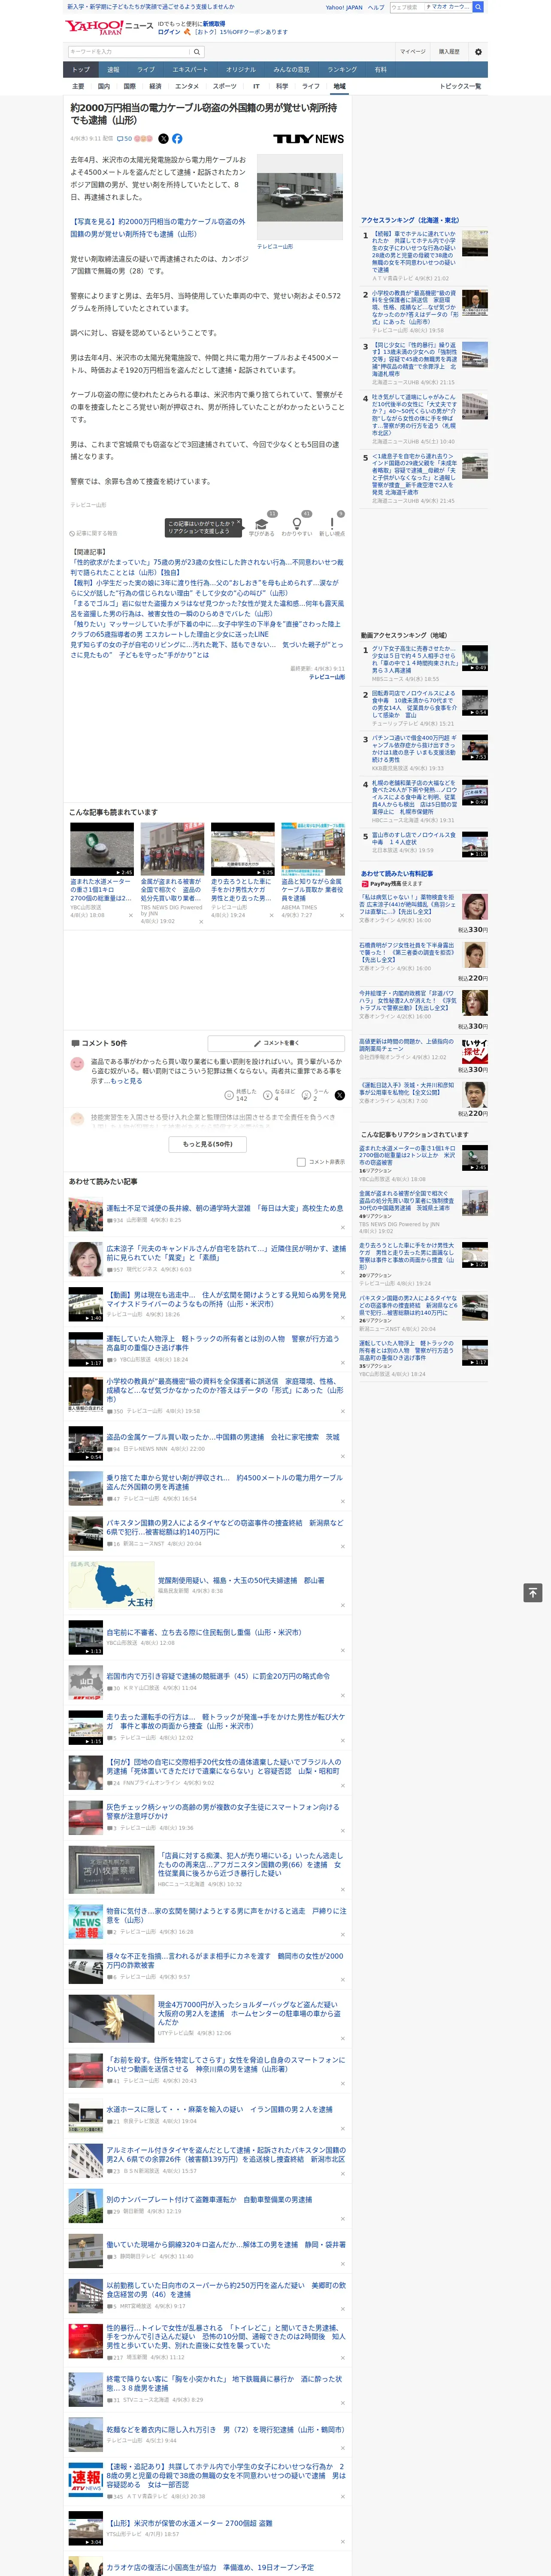
Task: Click the ログイン link
Action: (x=169, y=32)
